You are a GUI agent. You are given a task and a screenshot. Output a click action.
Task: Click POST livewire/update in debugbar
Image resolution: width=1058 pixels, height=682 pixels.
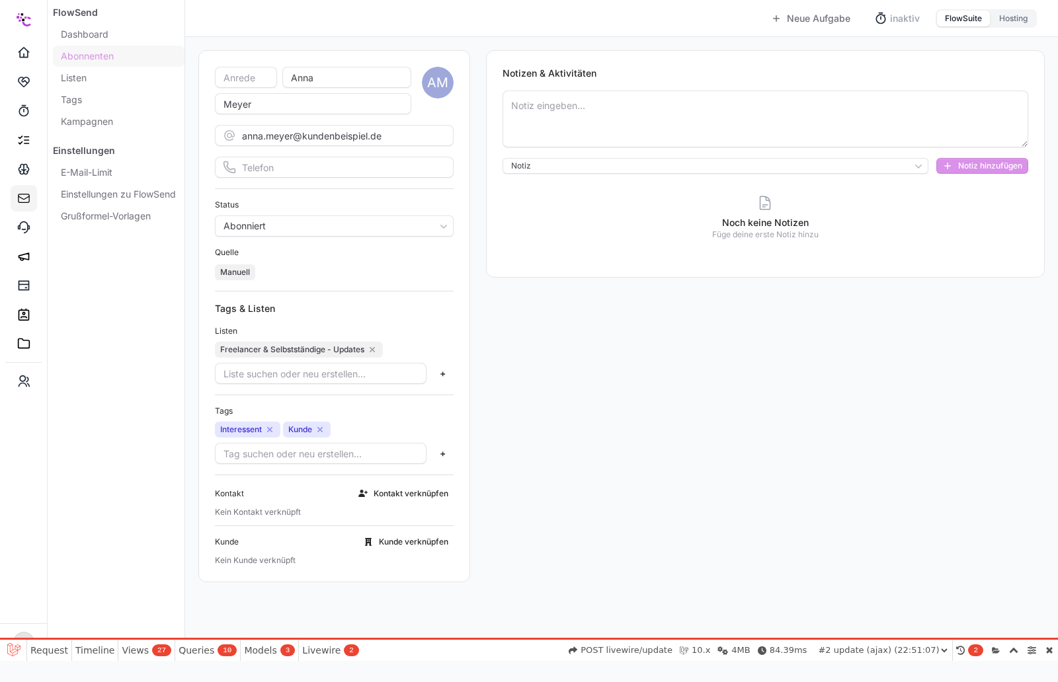pyautogui.click(x=620, y=650)
